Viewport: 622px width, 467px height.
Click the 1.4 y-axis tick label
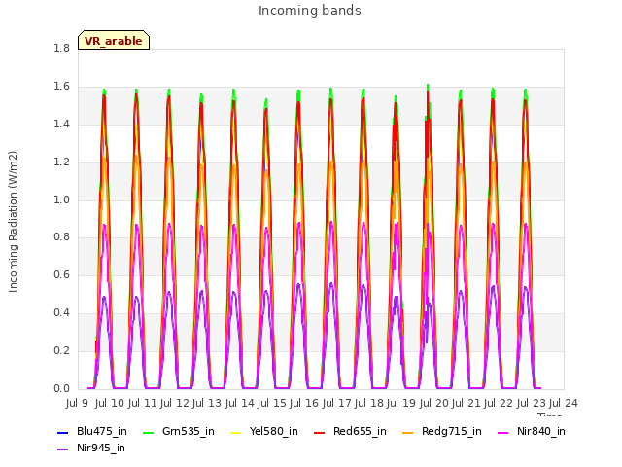[x=61, y=124]
